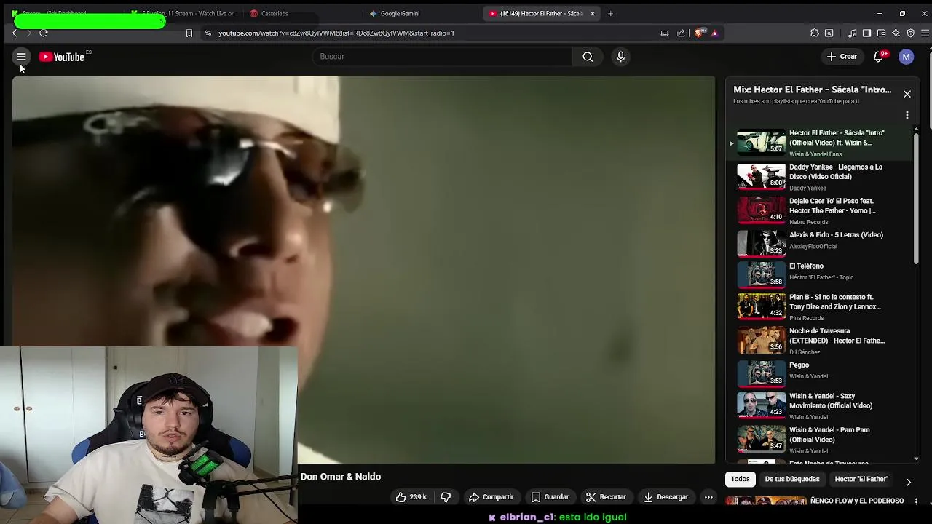
Task: Select the Todos filter chip
Action: pyautogui.click(x=740, y=479)
